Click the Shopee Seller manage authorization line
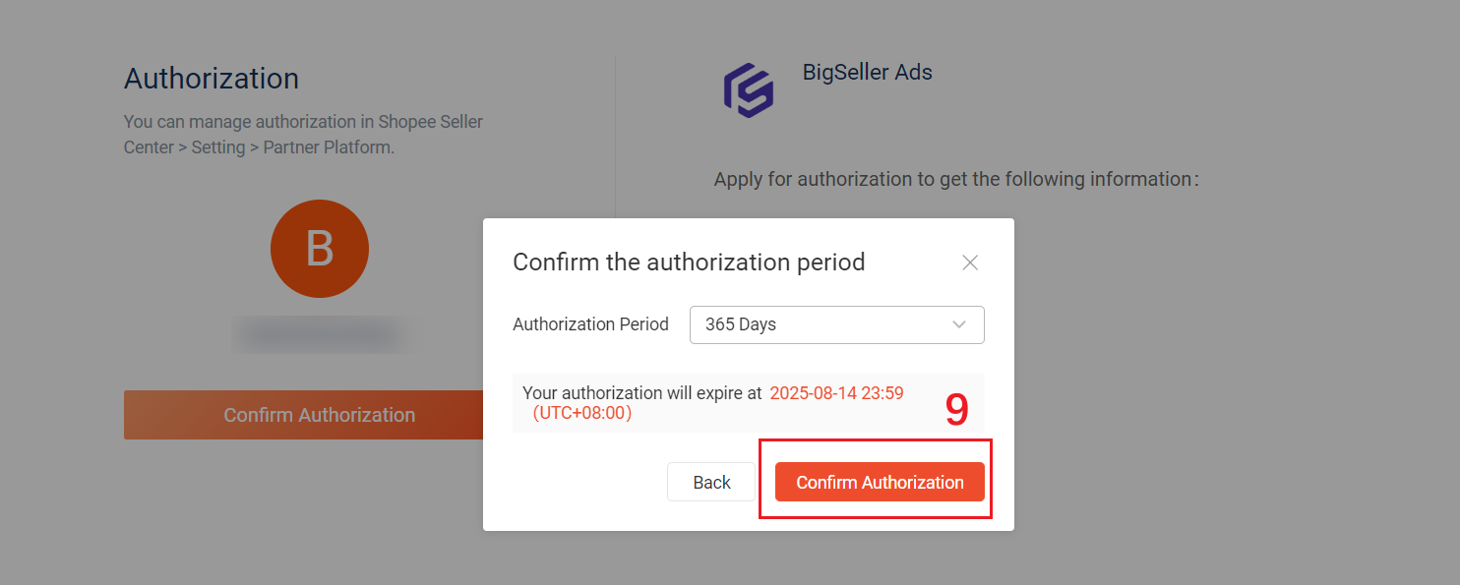Image resolution: width=1460 pixels, height=585 pixels. click(x=303, y=122)
